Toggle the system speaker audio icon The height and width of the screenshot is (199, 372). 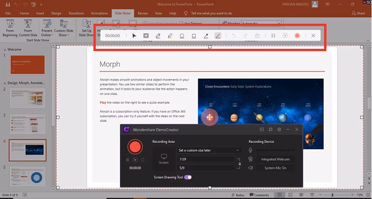(250, 168)
